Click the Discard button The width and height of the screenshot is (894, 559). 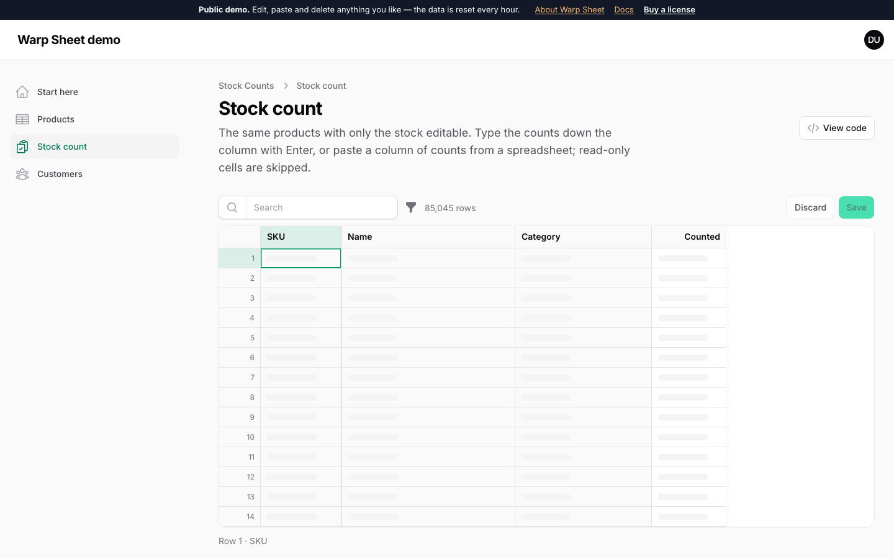tap(810, 207)
